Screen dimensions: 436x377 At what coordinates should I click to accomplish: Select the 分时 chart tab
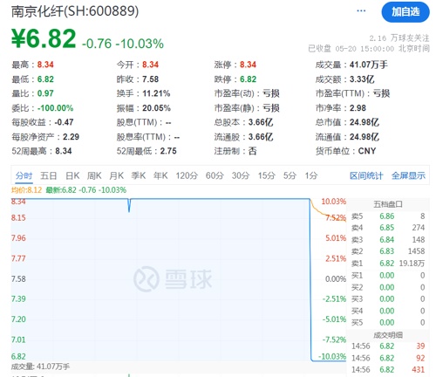(x=24, y=175)
